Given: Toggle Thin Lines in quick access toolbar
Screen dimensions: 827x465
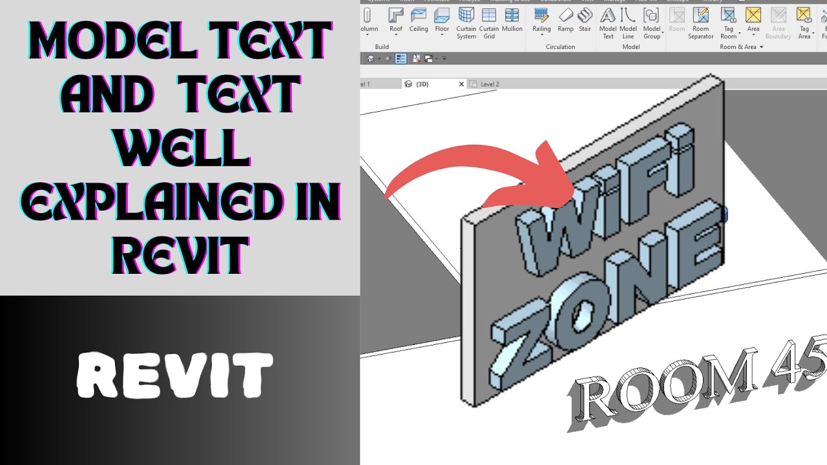Looking at the screenshot, I should [x=401, y=58].
